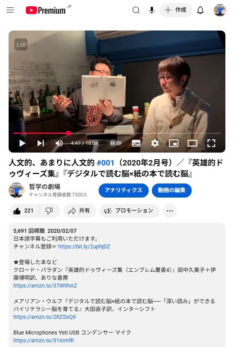Play the video
234x347 pixels.
click(22, 143)
